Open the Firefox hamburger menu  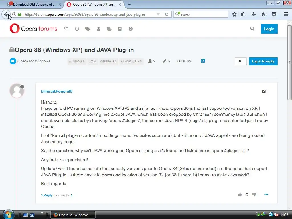point(286,14)
